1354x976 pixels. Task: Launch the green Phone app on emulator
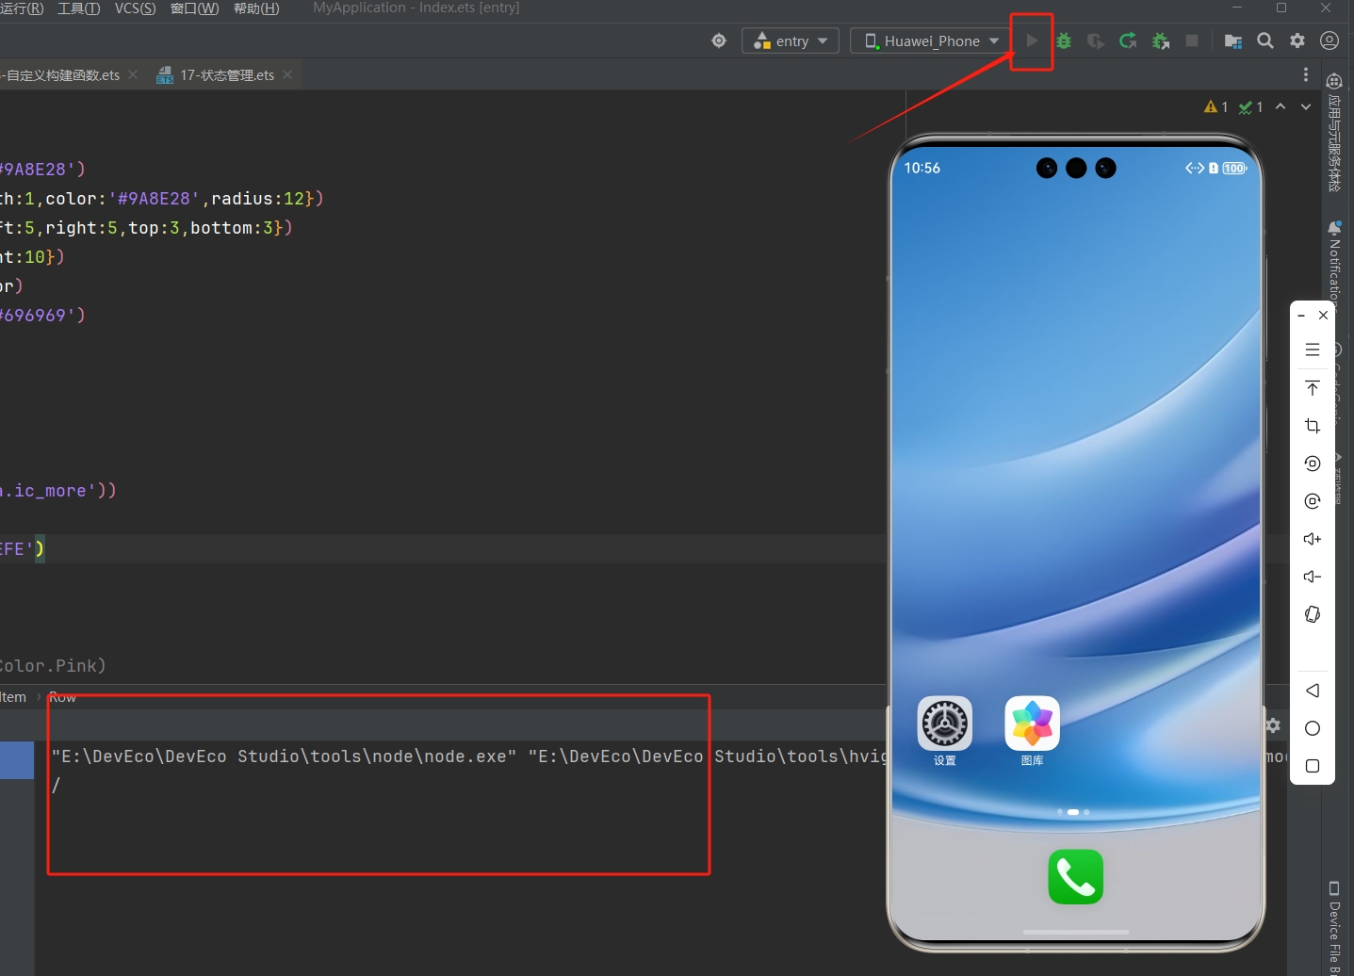click(1075, 876)
